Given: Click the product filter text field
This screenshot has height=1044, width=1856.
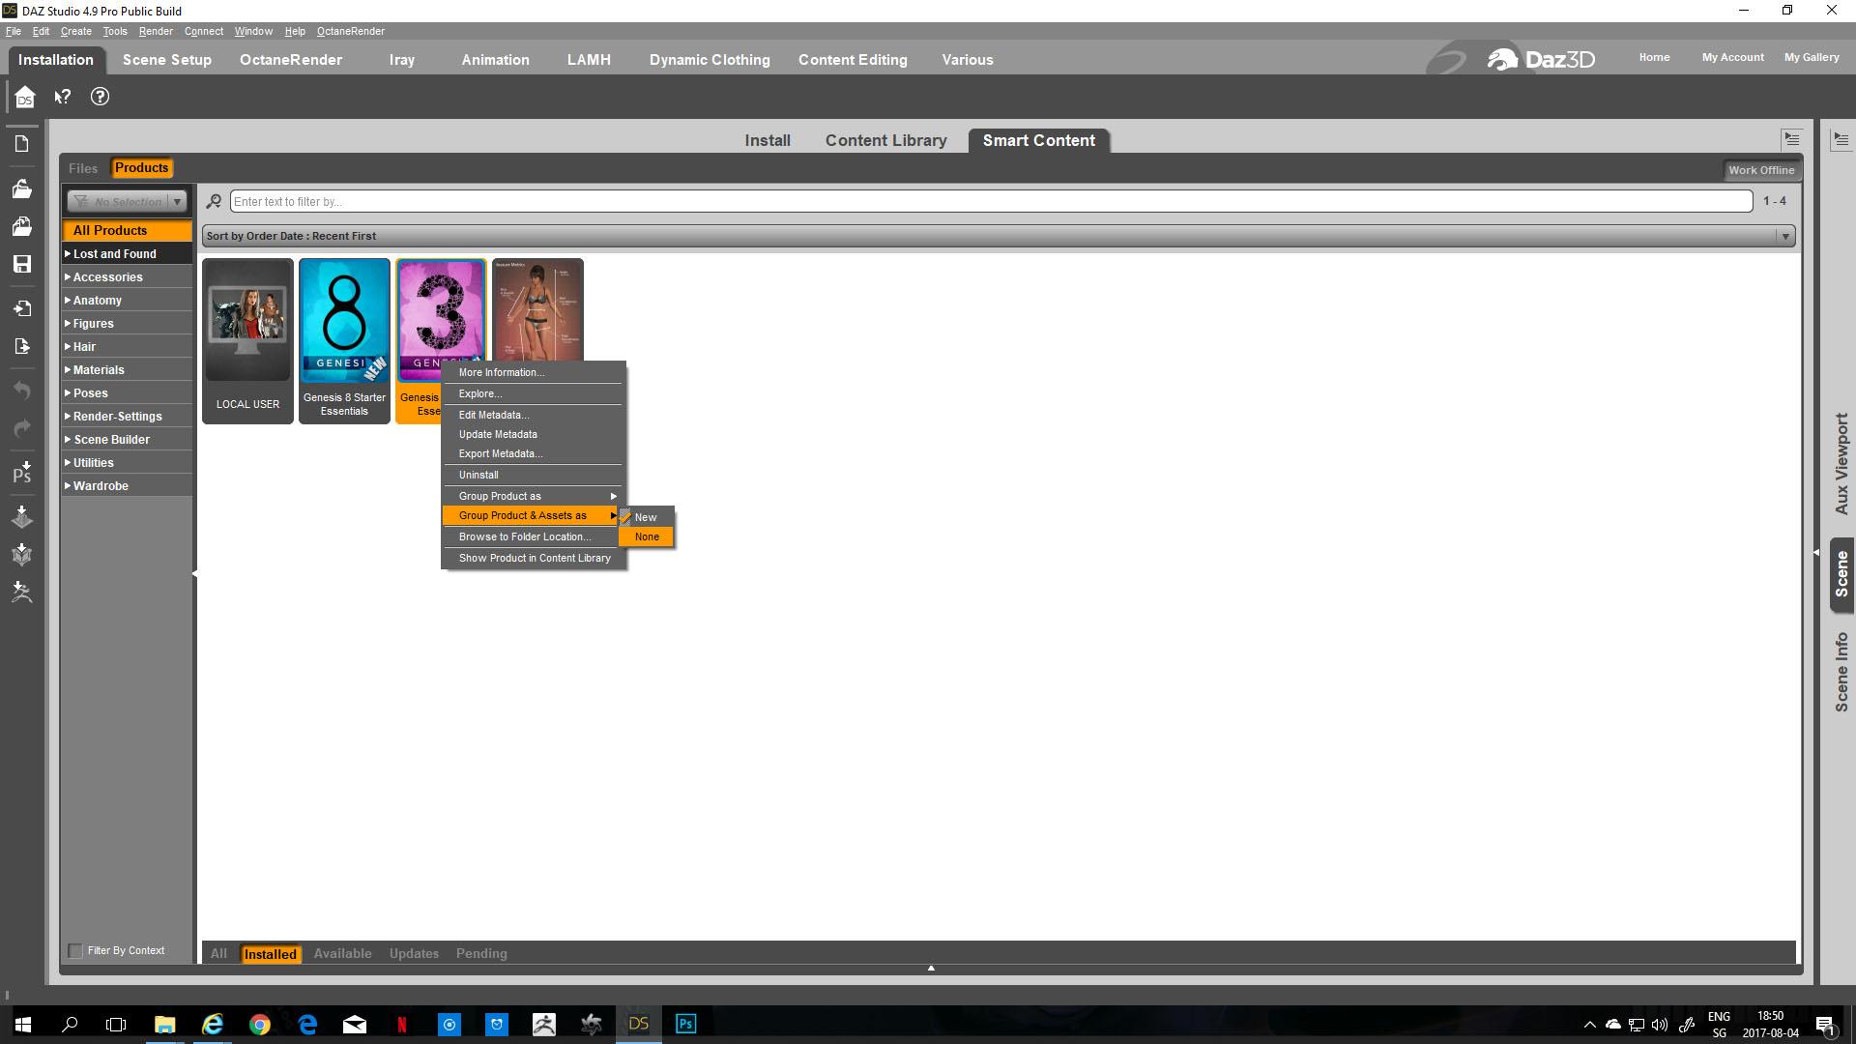Looking at the screenshot, I should coord(990,202).
